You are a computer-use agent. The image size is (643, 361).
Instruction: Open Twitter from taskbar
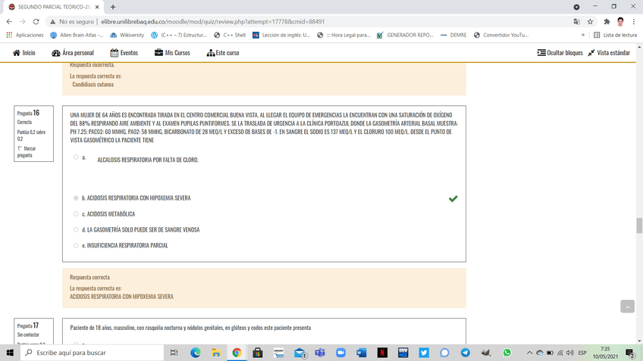coord(424,353)
